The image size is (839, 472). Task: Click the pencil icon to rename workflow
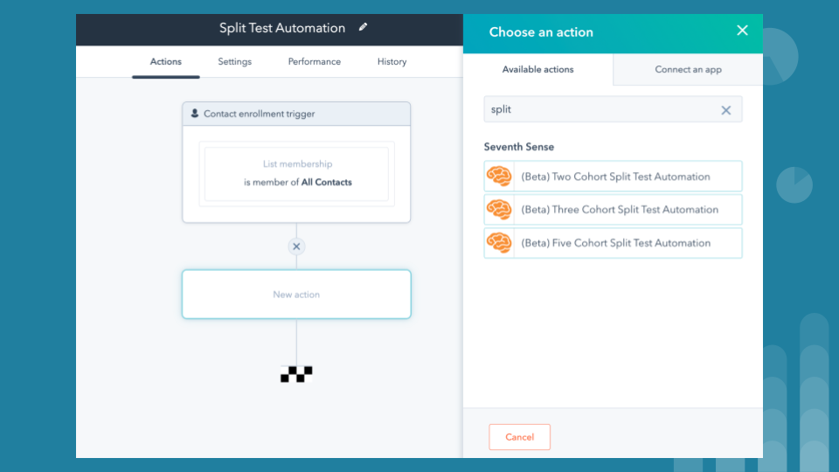tap(364, 27)
